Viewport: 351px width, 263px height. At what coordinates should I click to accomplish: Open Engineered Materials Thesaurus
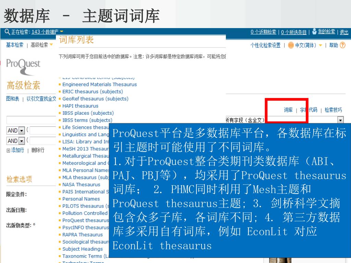pos(99,84)
